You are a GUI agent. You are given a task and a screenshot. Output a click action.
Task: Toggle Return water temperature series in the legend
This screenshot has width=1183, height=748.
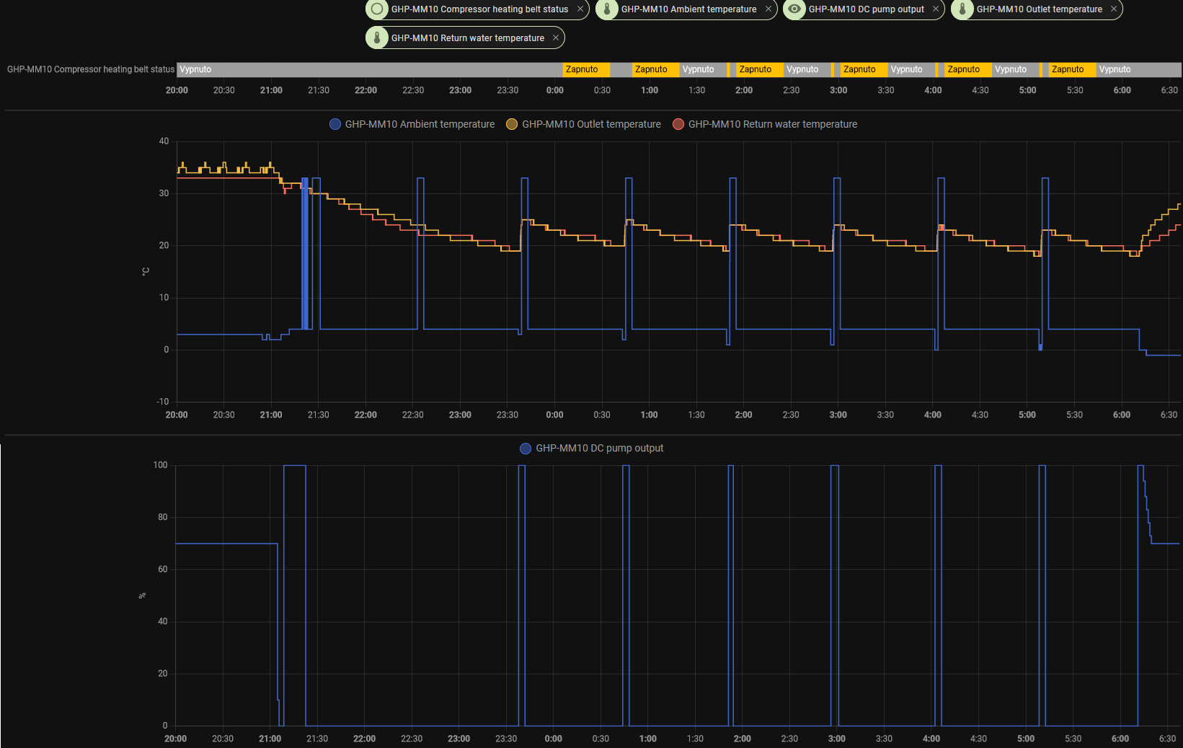[x=765, y=124]
